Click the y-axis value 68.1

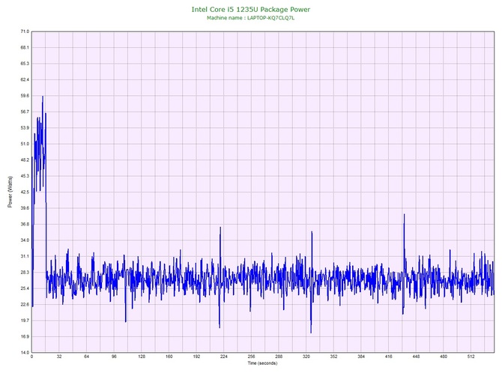25,48
